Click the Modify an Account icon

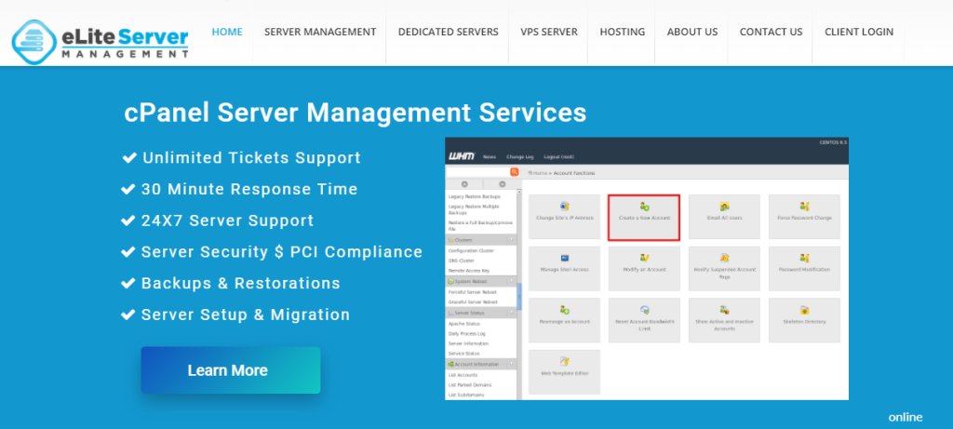coord(644,259)
